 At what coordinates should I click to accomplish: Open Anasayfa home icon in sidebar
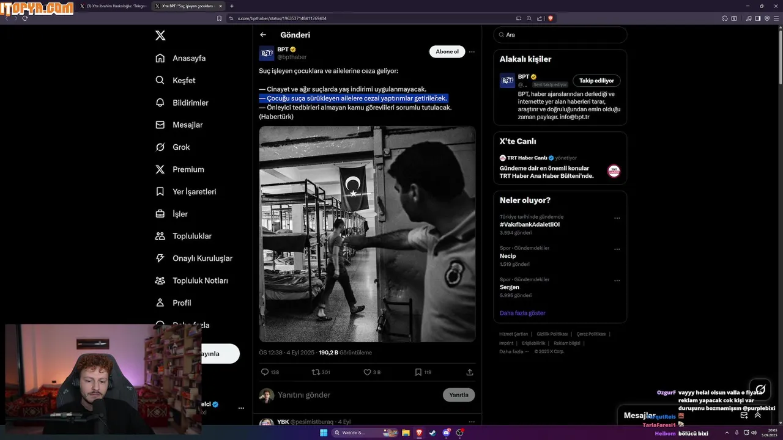point(160,58)
